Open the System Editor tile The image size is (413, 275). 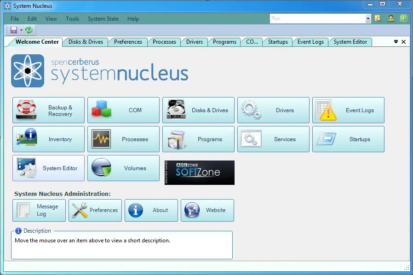[x=48, y=168]
